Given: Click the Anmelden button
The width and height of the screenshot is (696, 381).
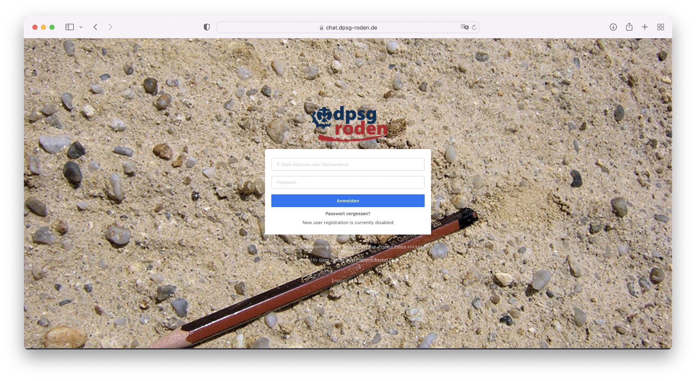Looking at the screenshot, I should pos(348,201).
